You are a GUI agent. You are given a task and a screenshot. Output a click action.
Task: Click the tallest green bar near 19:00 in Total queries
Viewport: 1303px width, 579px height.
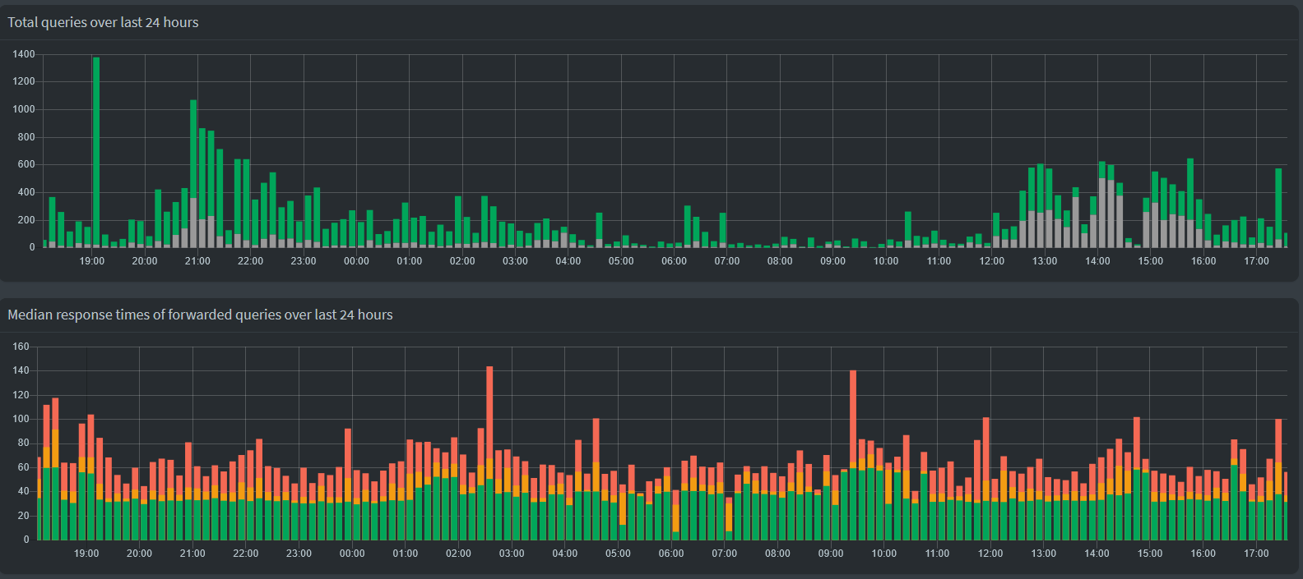(x=96, y=148)
